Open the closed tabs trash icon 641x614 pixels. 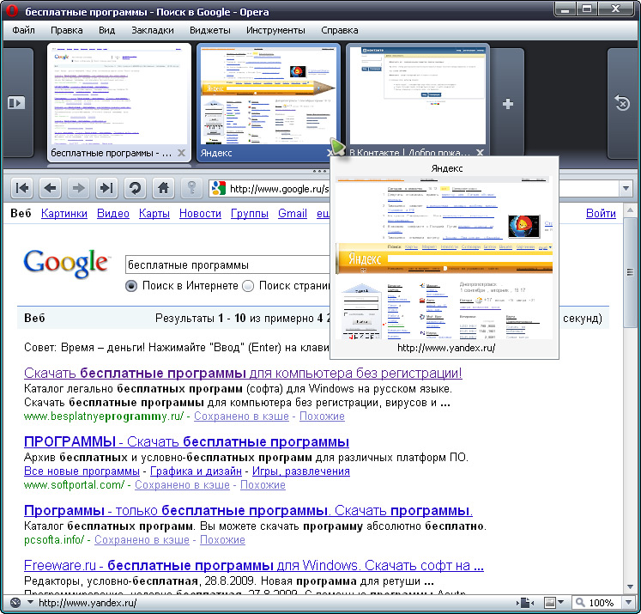[623, 104]
